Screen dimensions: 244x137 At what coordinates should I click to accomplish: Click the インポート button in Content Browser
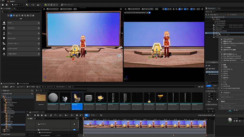coord(21,87)
